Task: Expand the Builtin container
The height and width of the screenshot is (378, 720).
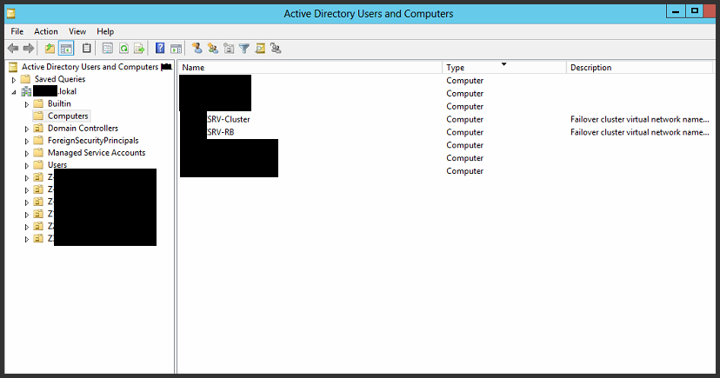Action: [x=27, y=104]
